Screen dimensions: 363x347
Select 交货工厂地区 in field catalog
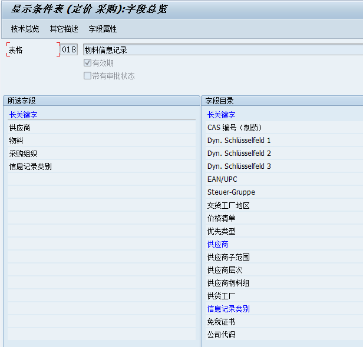tap(284, 205)
